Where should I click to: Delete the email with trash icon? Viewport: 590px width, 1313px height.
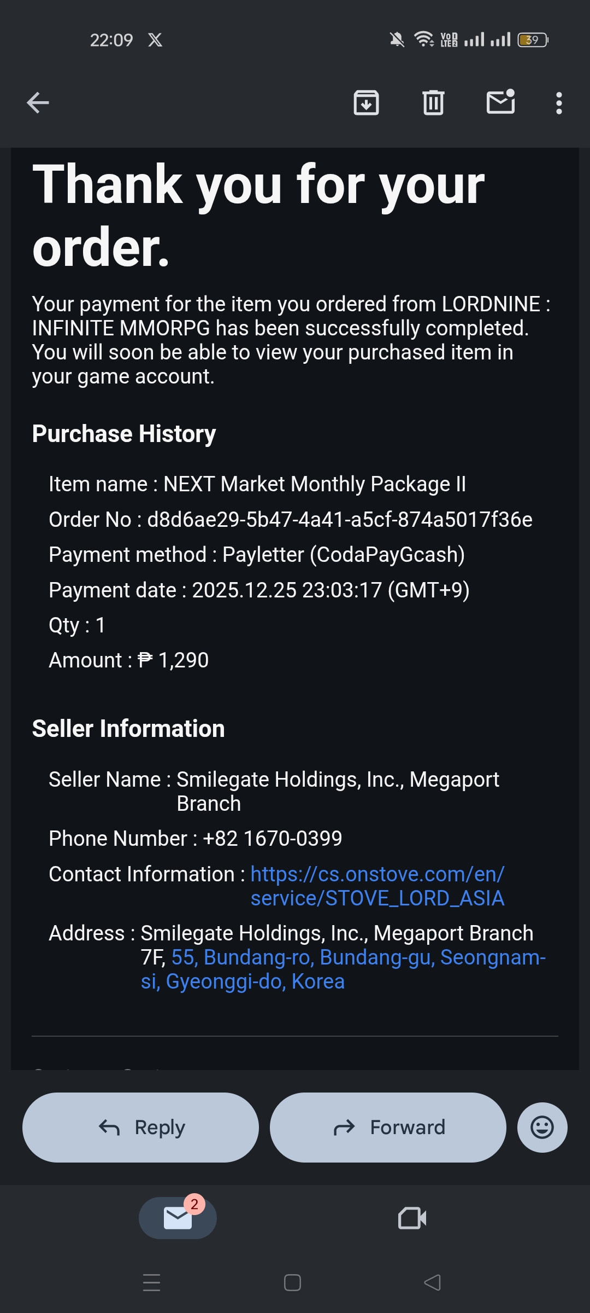point(433,102)
